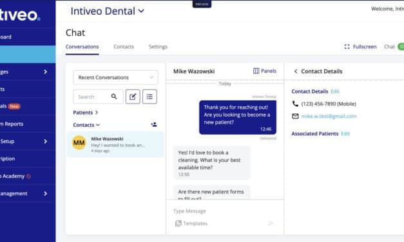Click the back arrow beside Contact Details
404x242 pixels.
click(296, 71)
